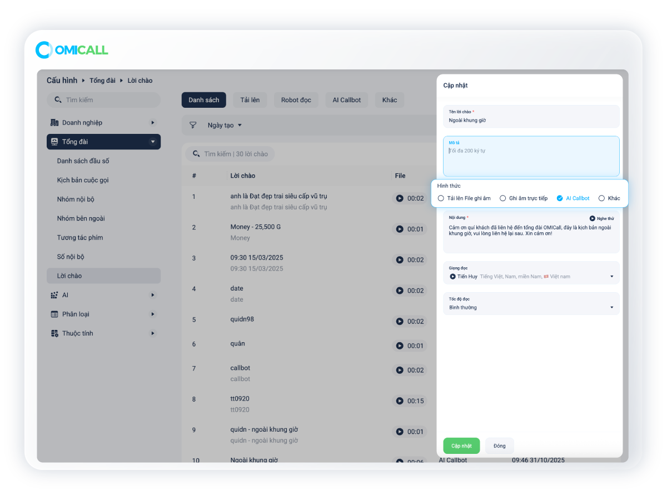
Task: Play the quidn98 greeting file
Action: 400,321
